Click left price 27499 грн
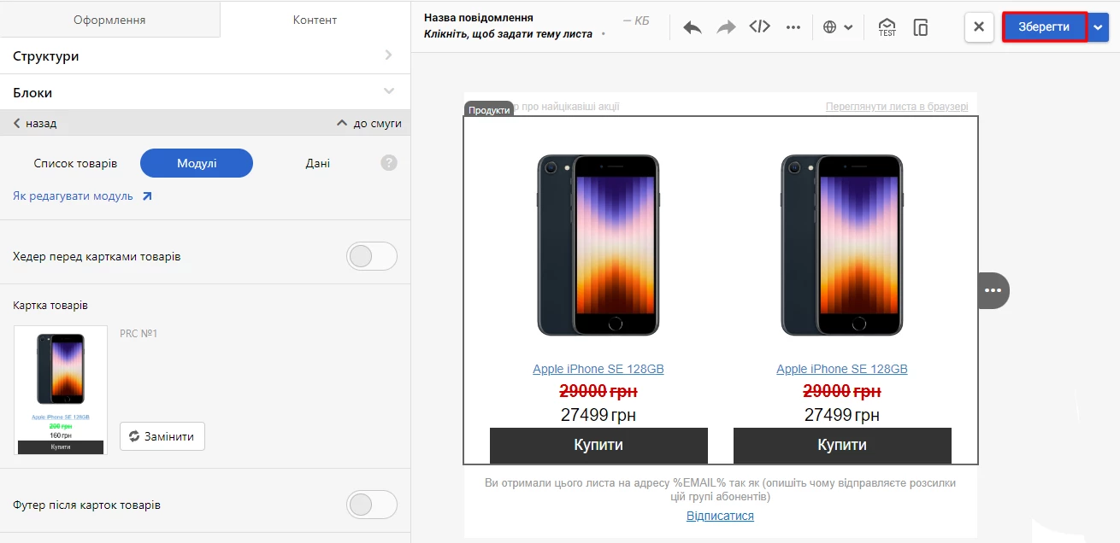Screen dimensions: 1120x543 click(598, 415)
